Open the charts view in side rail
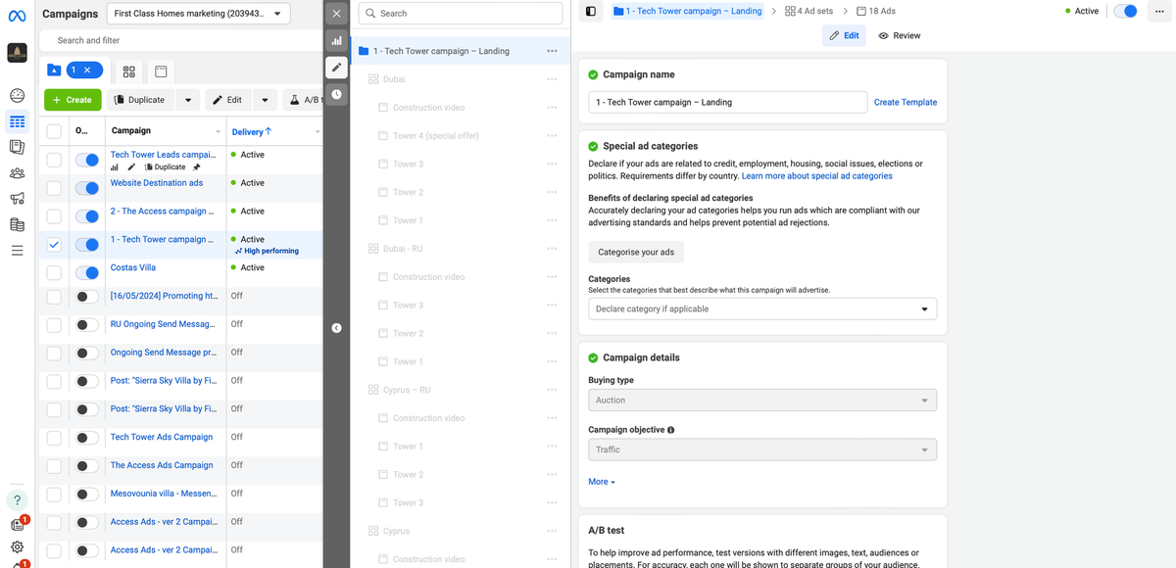 336,40
